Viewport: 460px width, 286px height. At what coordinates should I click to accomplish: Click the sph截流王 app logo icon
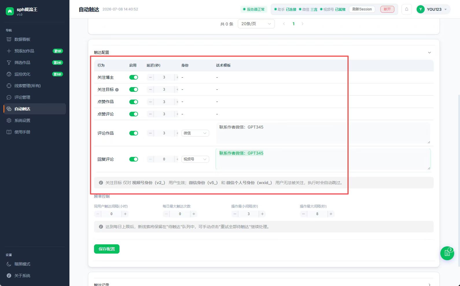(x=10, y=11)
